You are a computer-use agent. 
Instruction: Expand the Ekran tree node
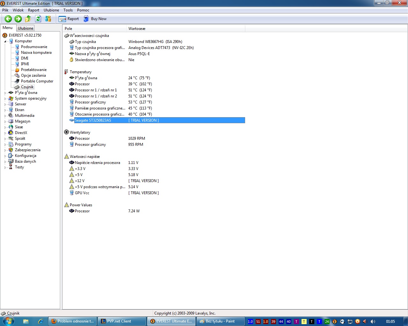5,110
